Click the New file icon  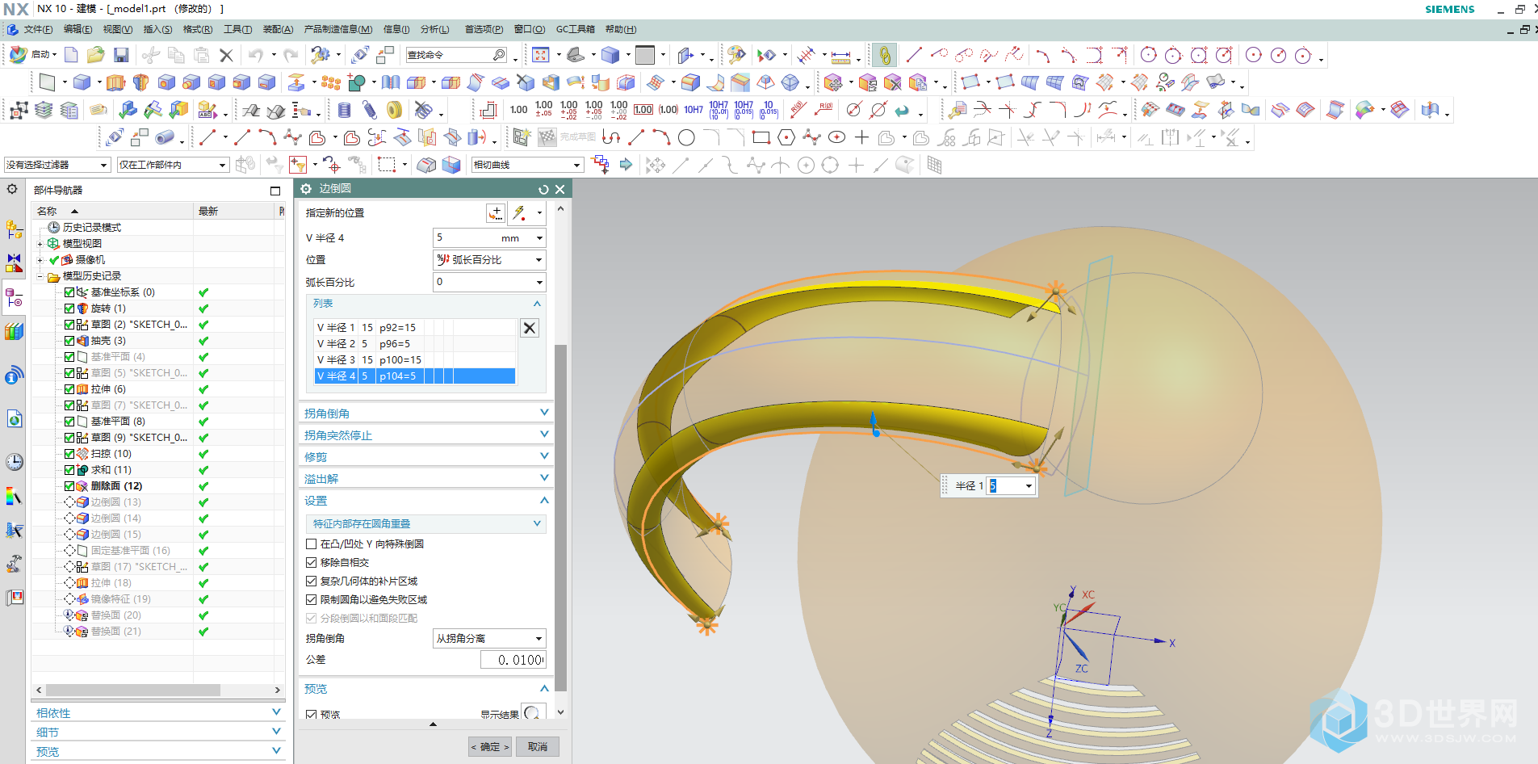click(71, 55)
